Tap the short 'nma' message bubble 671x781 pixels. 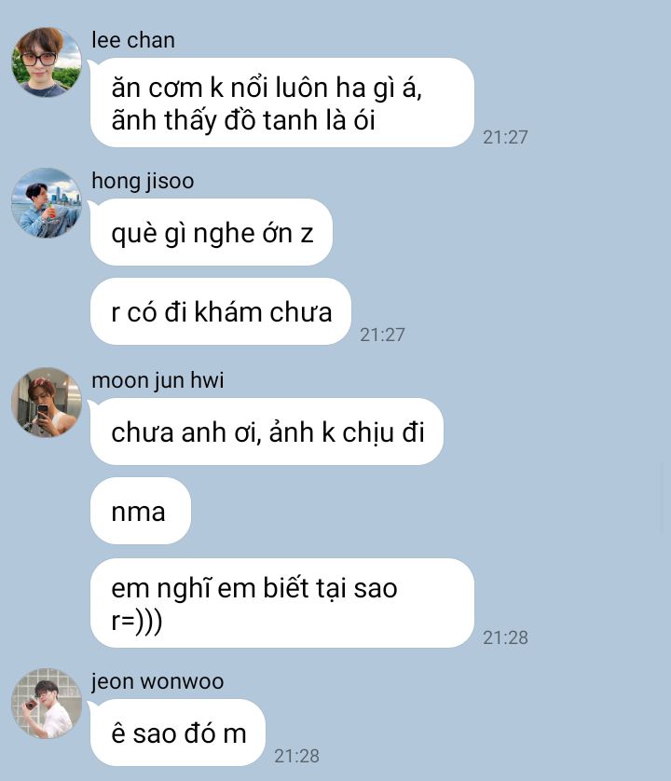pos(141,511)
